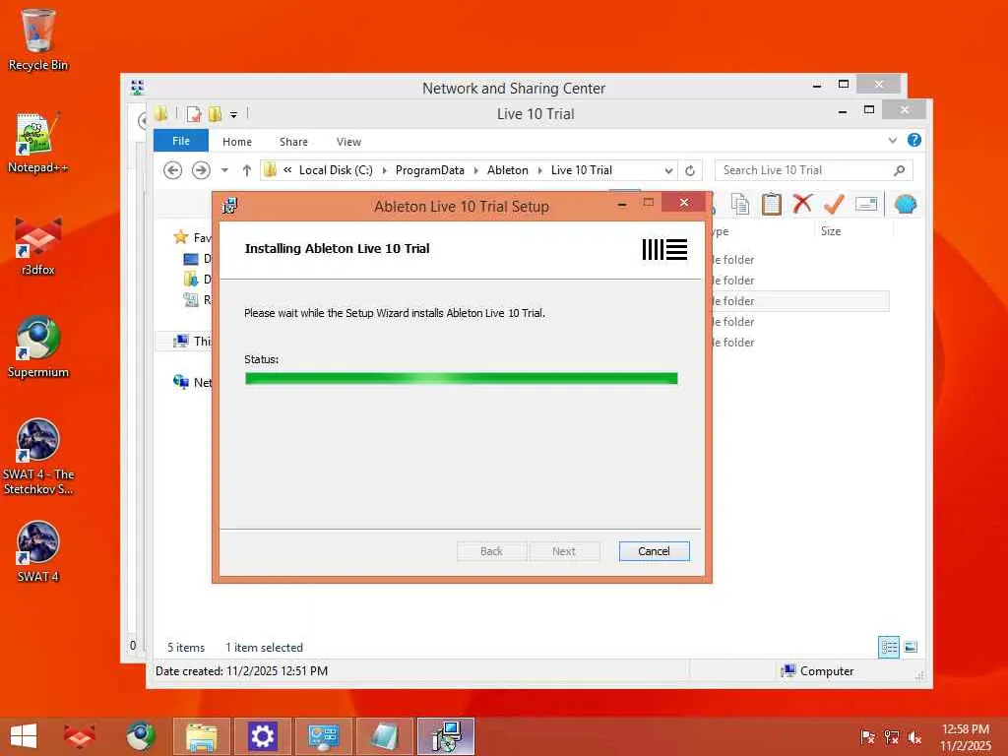Screen dimensions: 1008x756
Task: Click the Favorites star in navigation pane
Action: click(x=181, y=238)
